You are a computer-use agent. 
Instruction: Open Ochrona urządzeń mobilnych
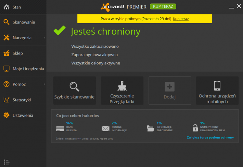point(217,91)
